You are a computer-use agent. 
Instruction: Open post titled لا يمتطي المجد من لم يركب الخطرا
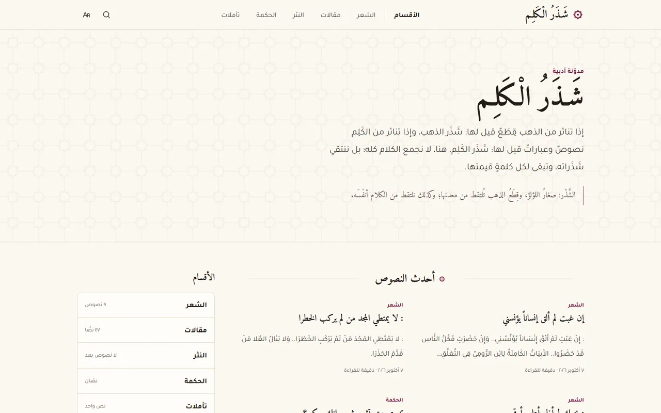point(351,319)
